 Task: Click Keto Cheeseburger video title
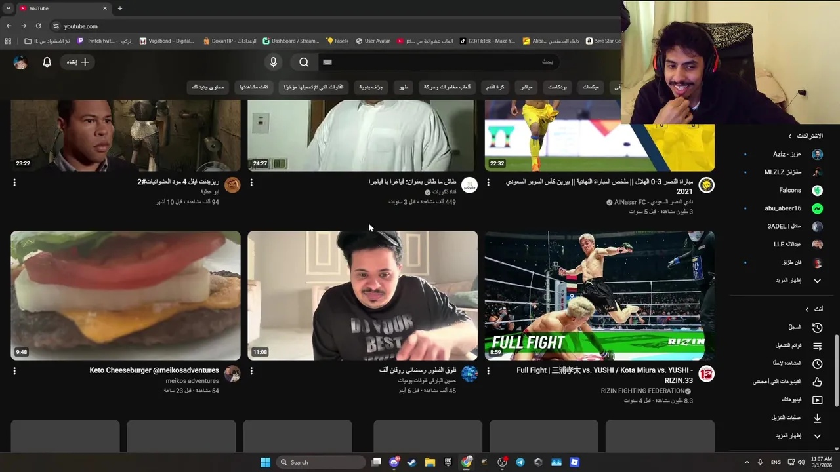(x=154, y=370)
